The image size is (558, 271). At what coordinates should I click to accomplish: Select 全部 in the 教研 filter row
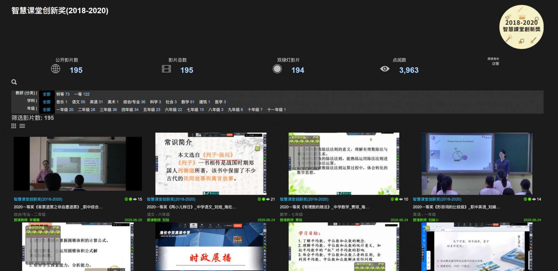47,94
